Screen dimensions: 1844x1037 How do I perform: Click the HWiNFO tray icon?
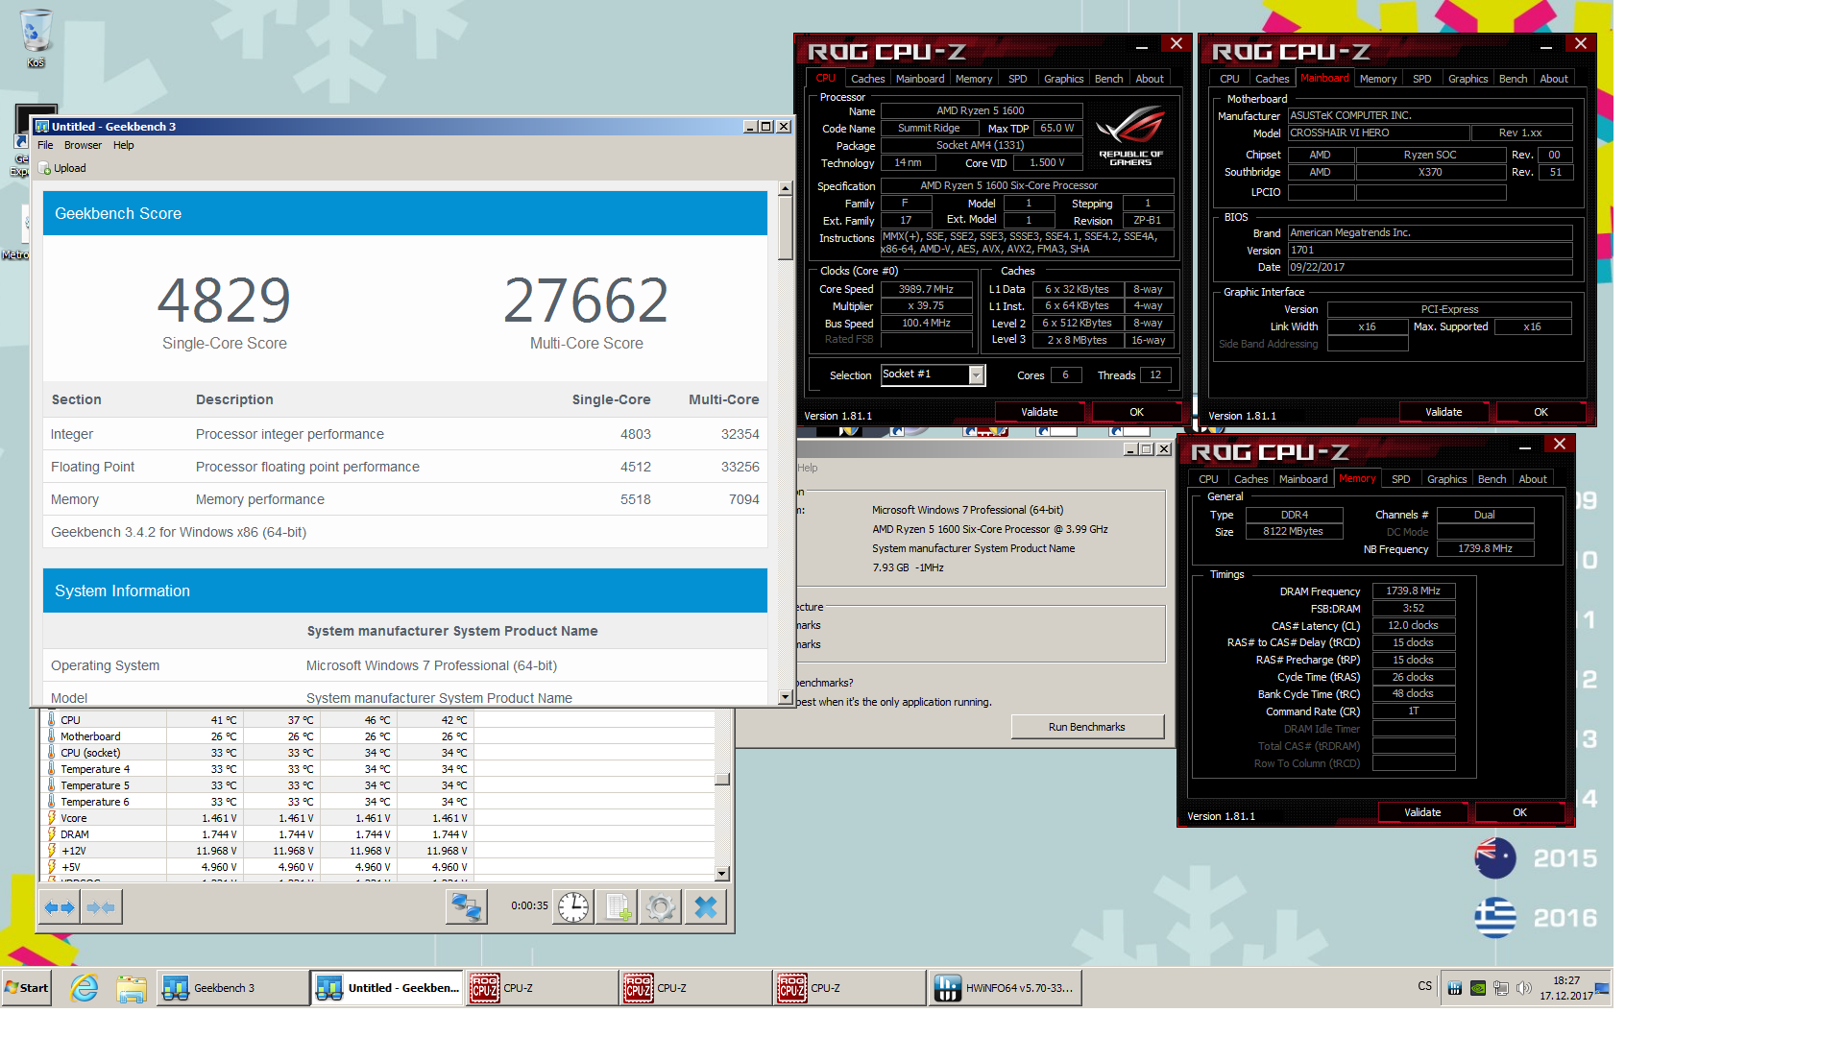tap(1455, 988)
